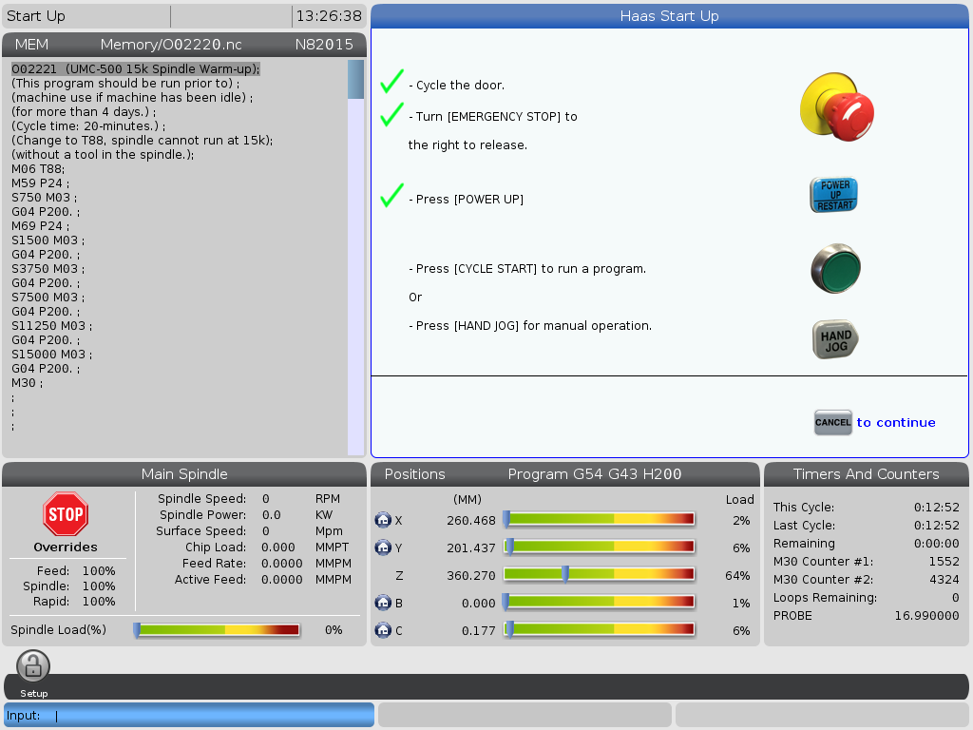This screenshot has height=730, width=973.
Task: Select the Timers And Counters header
Action: (x=867, y=474)
